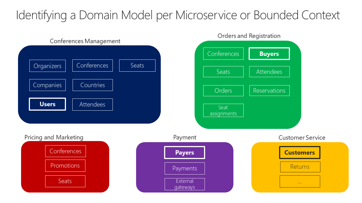Select the Customers box in Customer Service

coord(300,152)
